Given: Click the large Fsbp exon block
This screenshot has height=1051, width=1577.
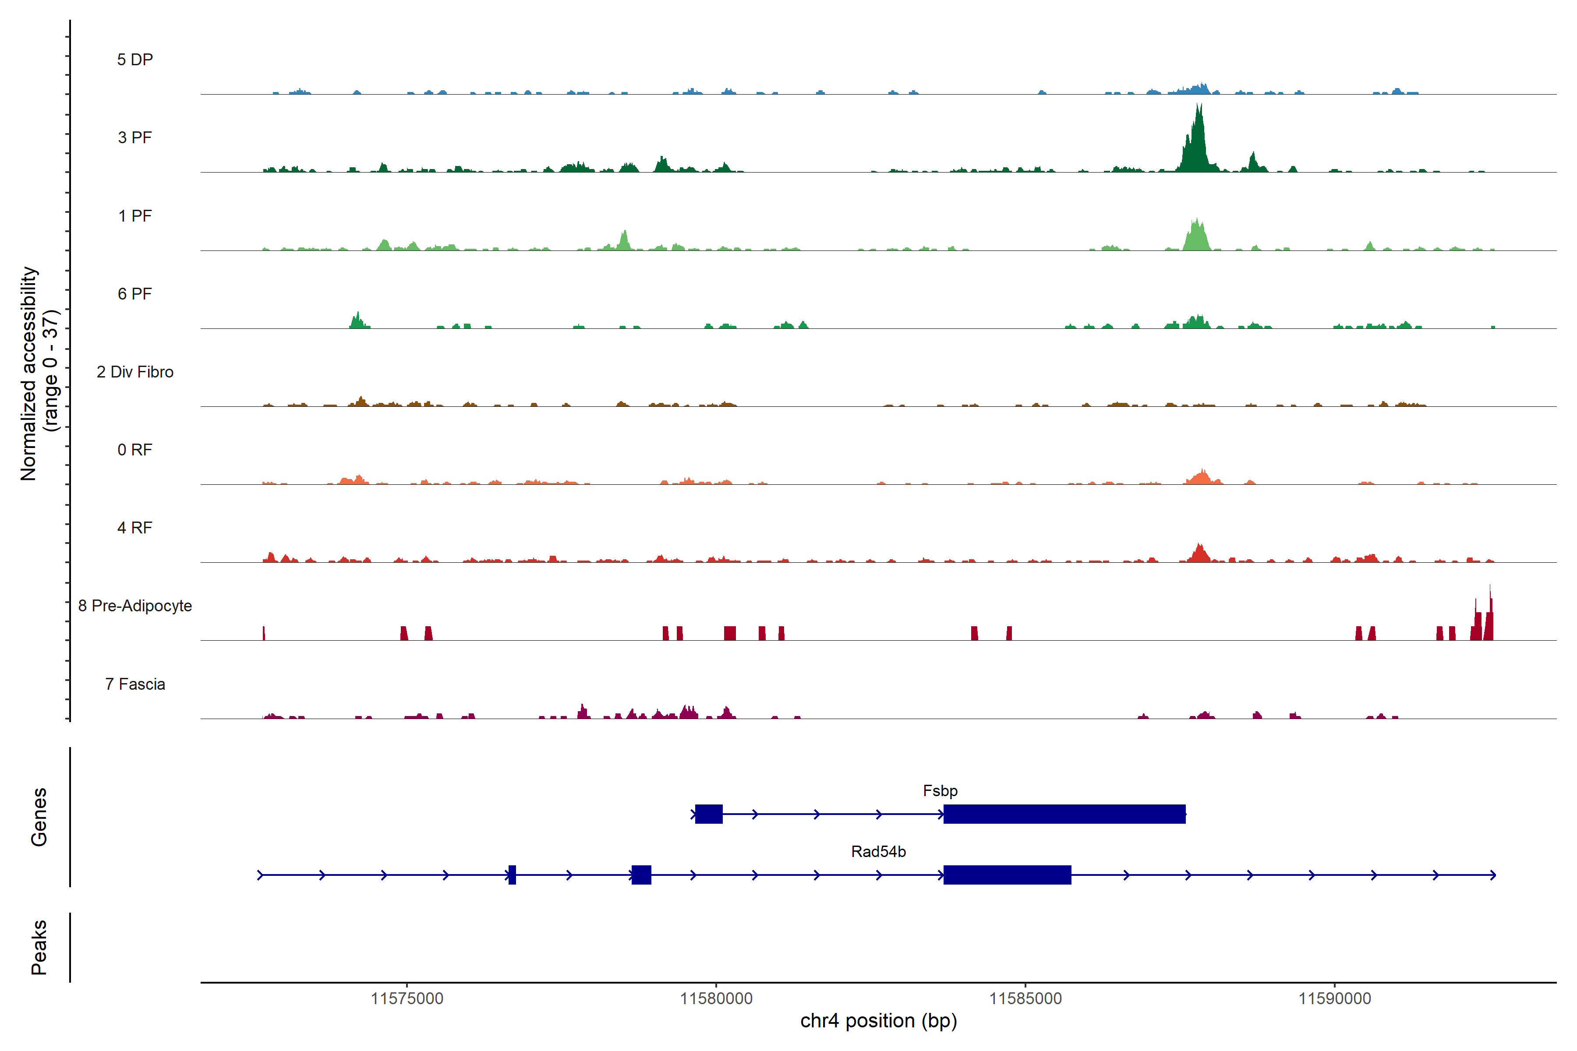Looking at the screenshot, I should 1064,815.
